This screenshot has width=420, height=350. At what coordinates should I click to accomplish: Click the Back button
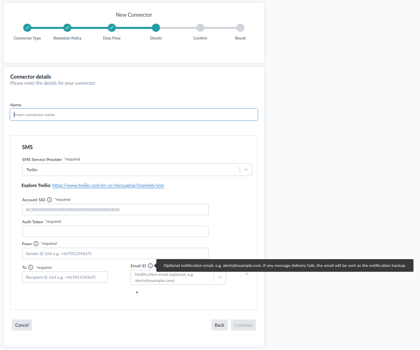pos(219,325)
